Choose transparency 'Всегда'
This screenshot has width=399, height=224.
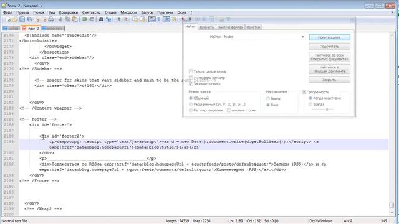(310, 104)
